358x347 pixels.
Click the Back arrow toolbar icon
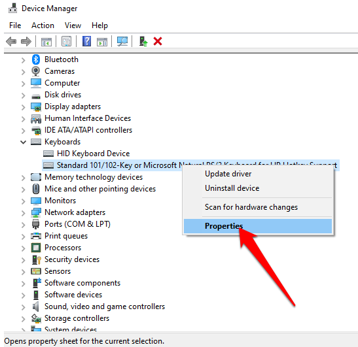pyautogui.click(x=11, y=41)
